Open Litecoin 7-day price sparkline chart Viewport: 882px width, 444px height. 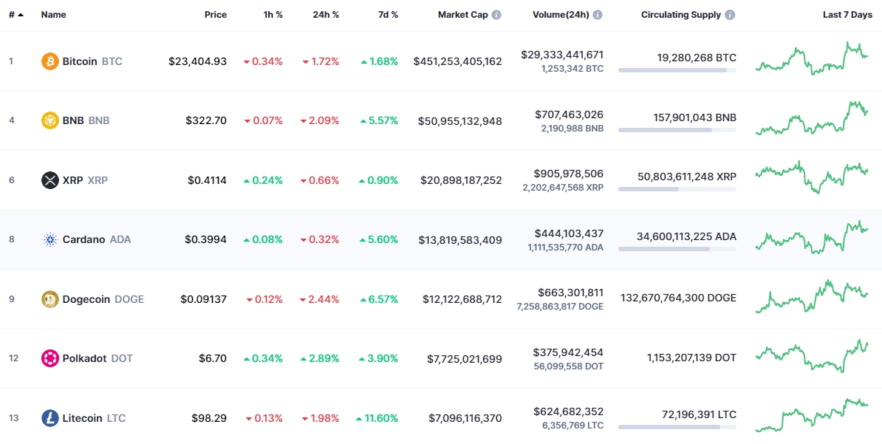pos(812,415)
